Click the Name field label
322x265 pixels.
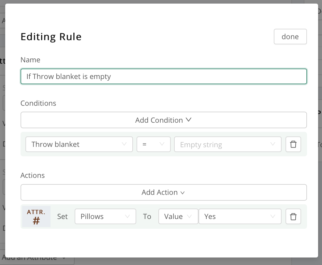coord(30,60)
